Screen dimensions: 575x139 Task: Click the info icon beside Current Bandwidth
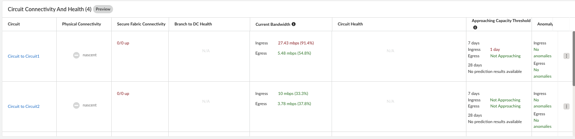(294, 24)
